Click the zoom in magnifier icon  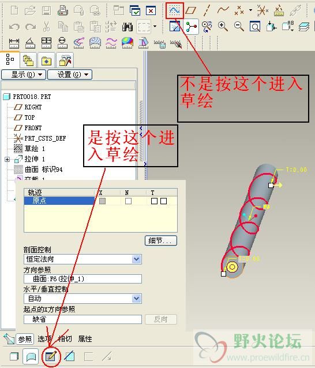pos(223,26)
